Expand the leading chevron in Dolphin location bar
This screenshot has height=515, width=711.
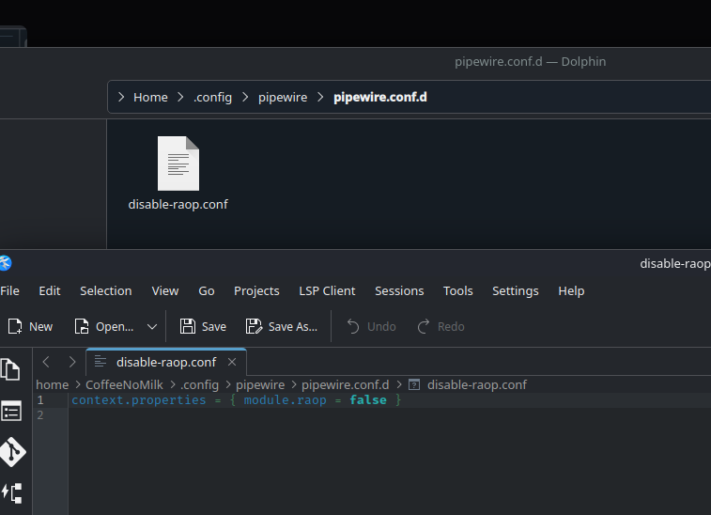click(120, 97)
